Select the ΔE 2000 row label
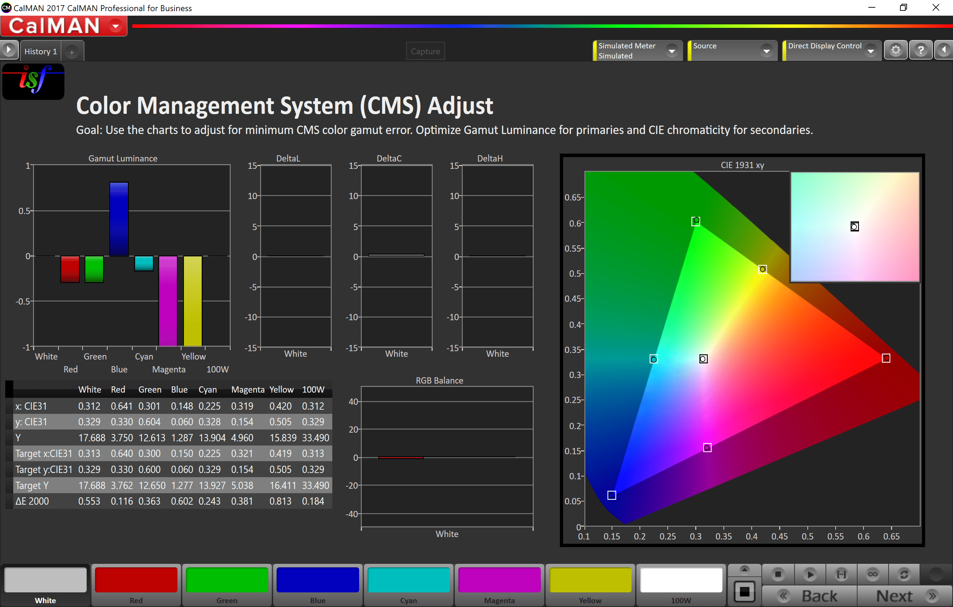The height and width of the screenshot is (607, 953). (x=32, y=501)
